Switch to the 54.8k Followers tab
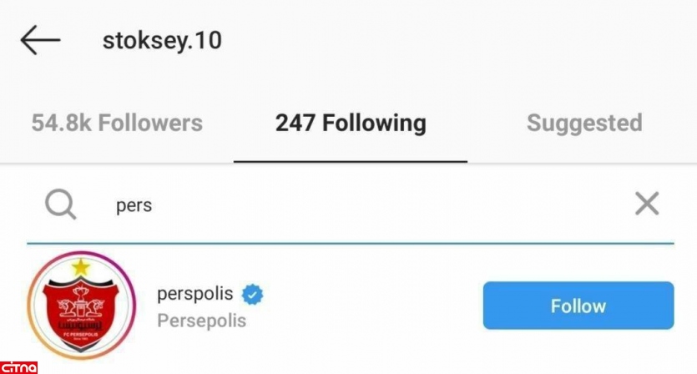The image size is (697, 374). [x=117, y=124]
